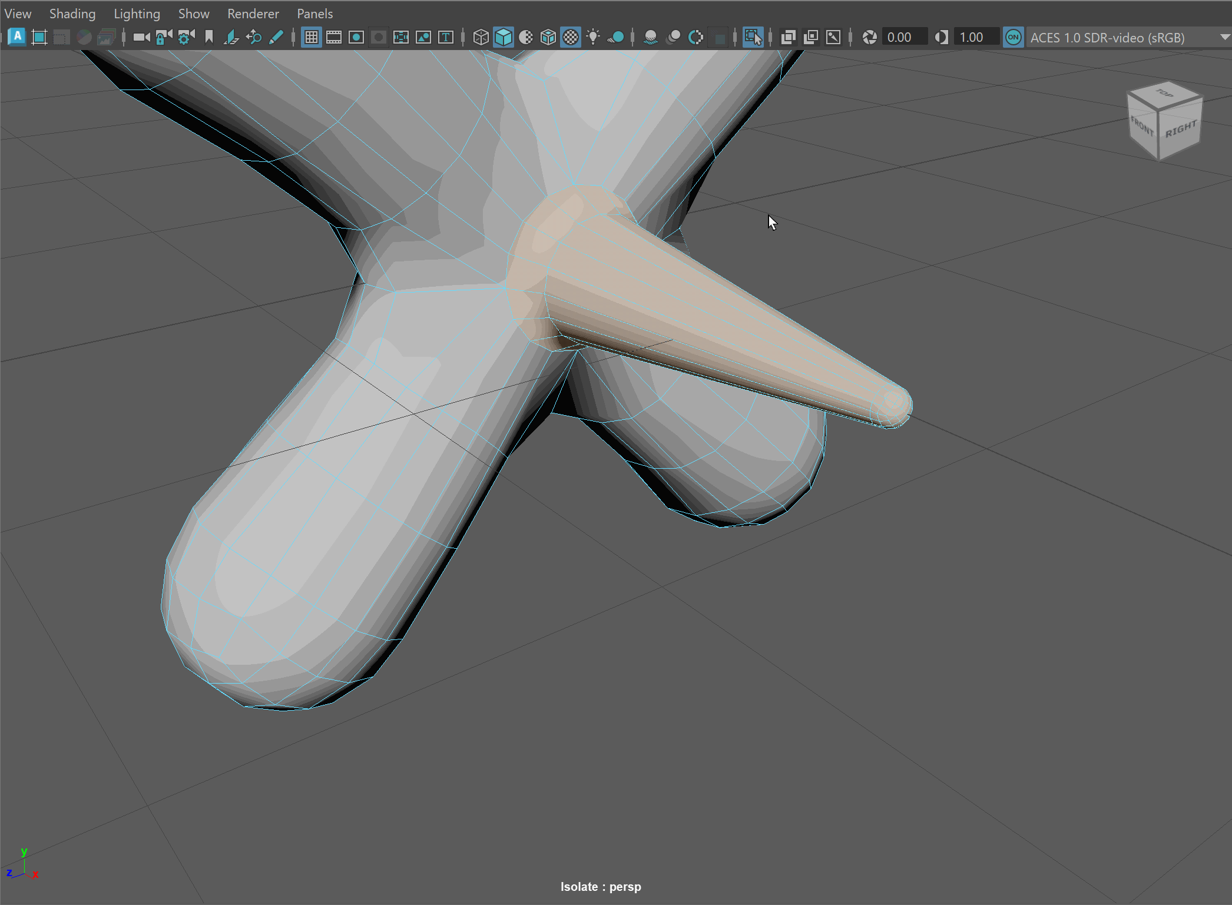Toggle textured display checker icon
Viewport: 1232px width, 905px height.
click(x=571, y=37)
